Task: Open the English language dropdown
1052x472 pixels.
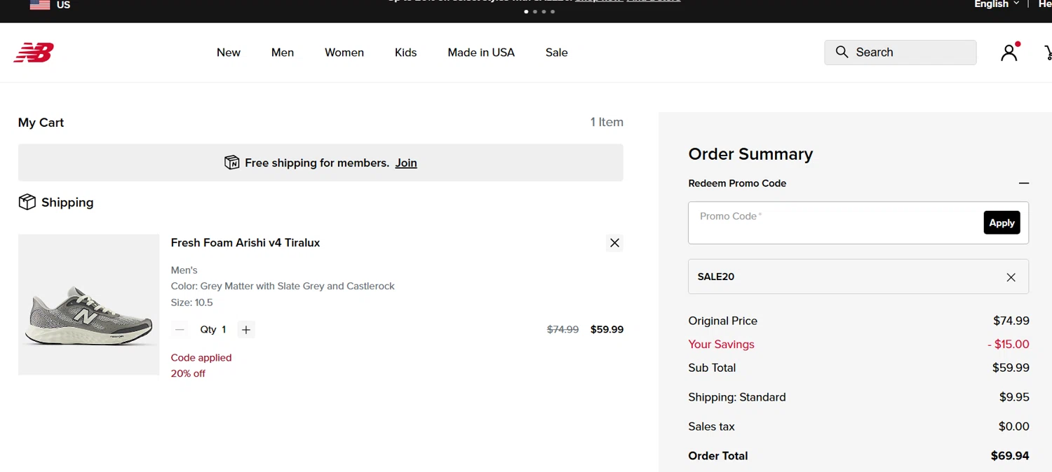Action: click(997, 4)
